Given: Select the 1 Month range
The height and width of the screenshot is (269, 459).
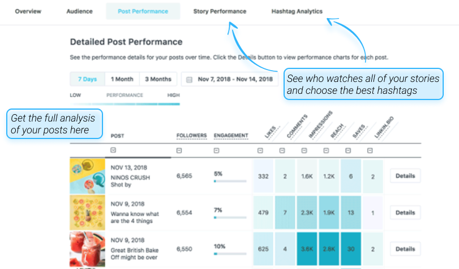Looking at the screenshot, I should pos(122,79).
